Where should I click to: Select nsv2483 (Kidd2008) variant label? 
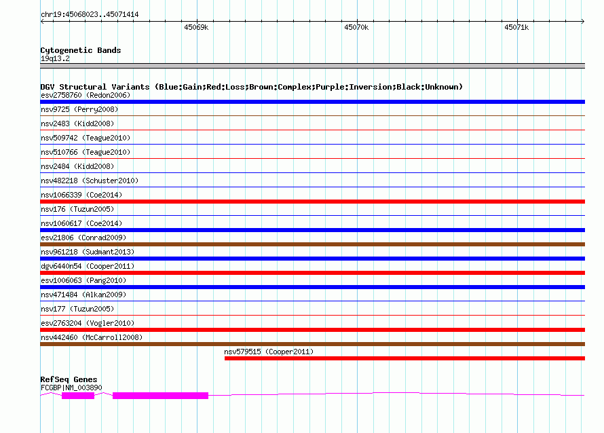point(77,124)
